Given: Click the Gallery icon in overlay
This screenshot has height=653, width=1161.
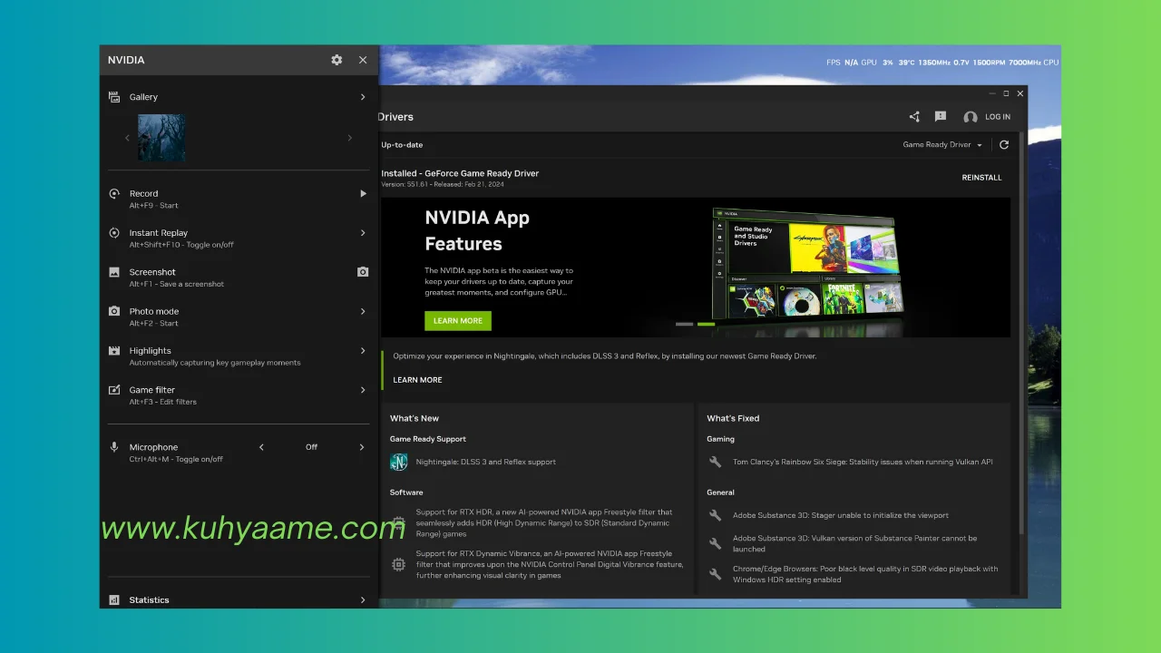Looking at the screenshot, I should coord(114,96).
